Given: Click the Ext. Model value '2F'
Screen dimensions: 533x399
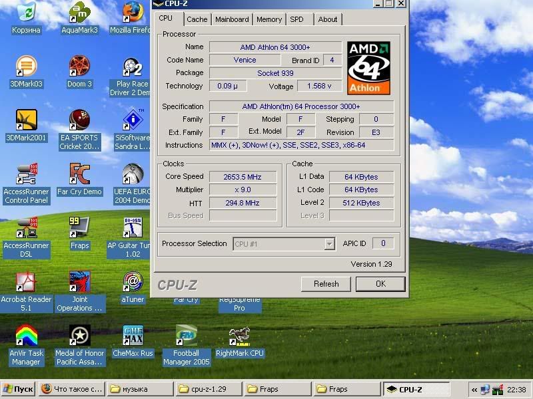Looking at the screenshot, I should (301, 132).
